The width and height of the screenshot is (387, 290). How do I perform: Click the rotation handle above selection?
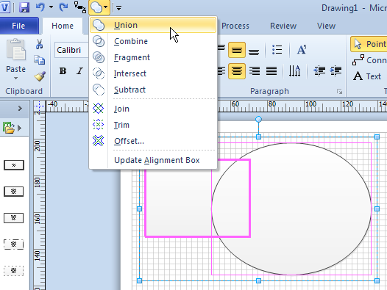[x=258, y=120]
